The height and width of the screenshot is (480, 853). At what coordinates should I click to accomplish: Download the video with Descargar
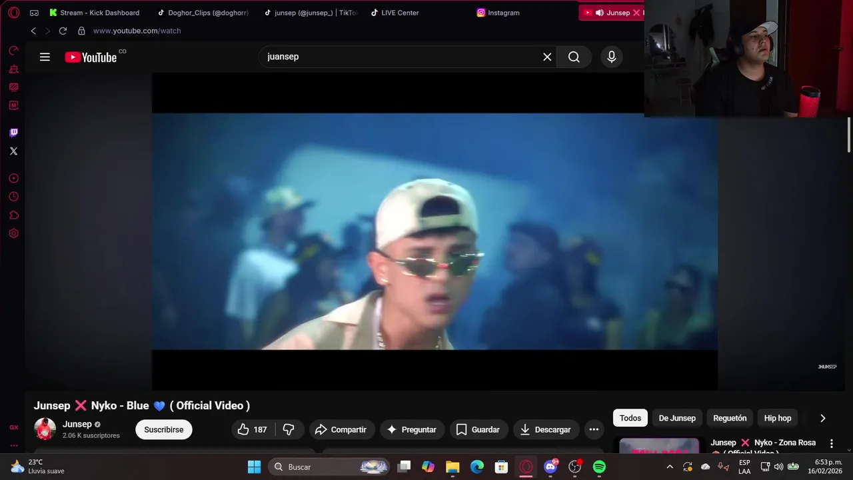pyautogui.click(x=546, y=429)
